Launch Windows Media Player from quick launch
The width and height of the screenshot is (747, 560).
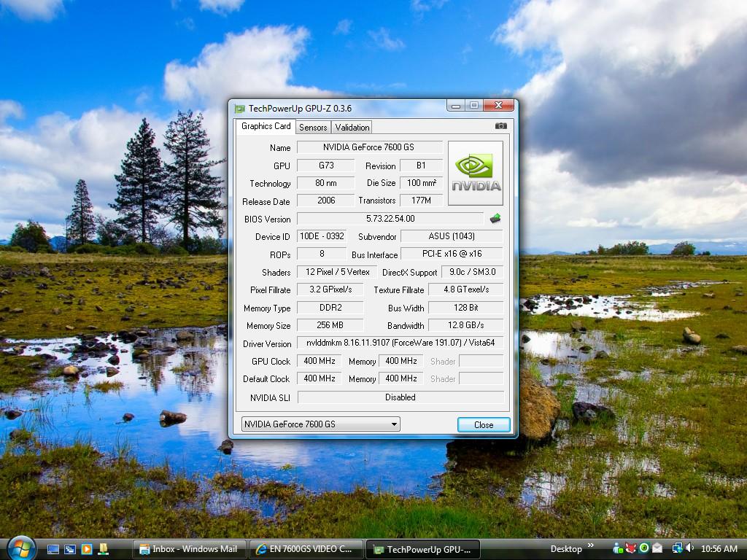87,549
